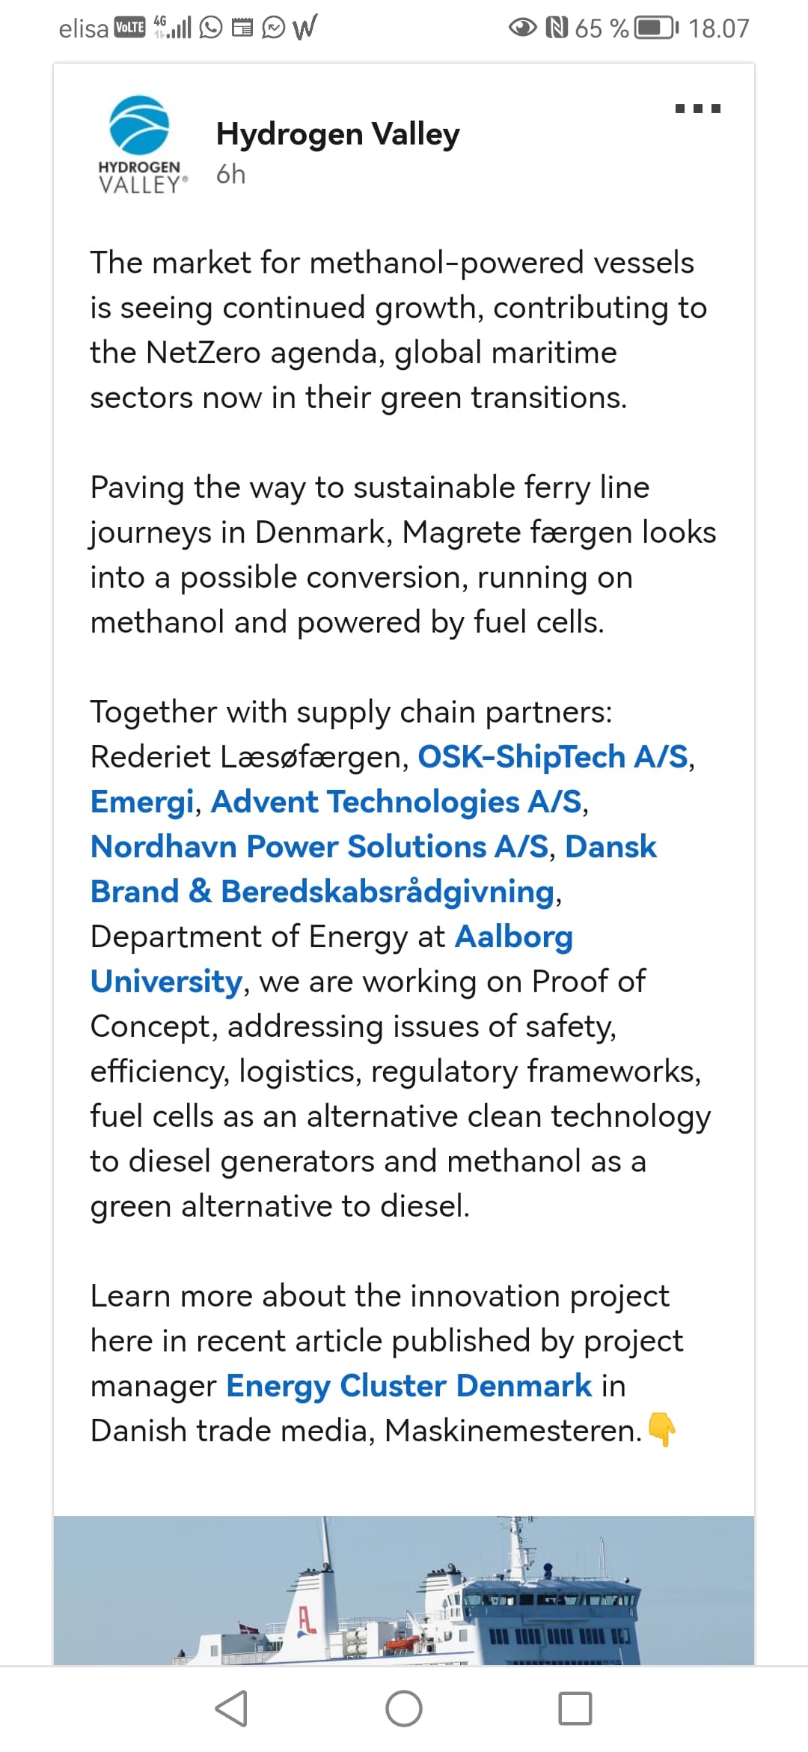808x1752 pixels.
Task: Open the OSK-ShipTech A/S mention
Action: (553, 757)
